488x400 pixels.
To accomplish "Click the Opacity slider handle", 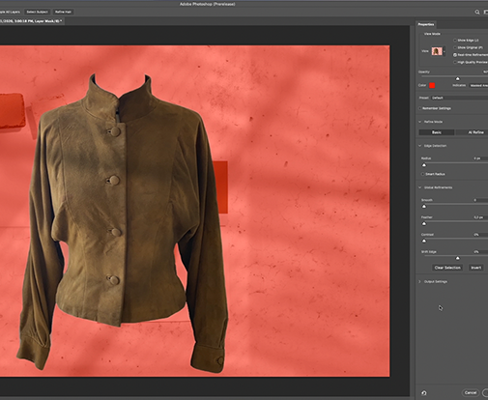I will click(x=457, y=78).
